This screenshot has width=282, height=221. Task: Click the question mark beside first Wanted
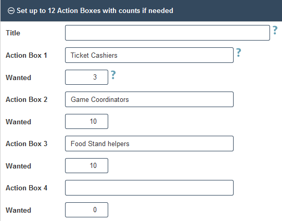click(x=113, y=75)
